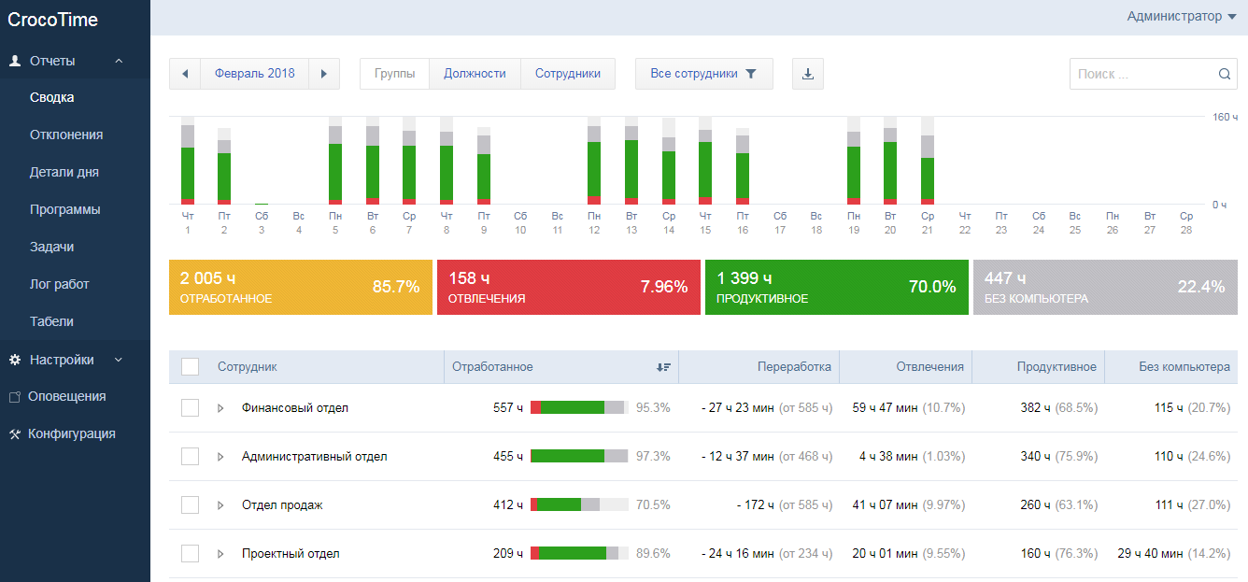Check the Финансовый отдел row checkbox
1248x582 pixels.
click(x=190, y=408)
